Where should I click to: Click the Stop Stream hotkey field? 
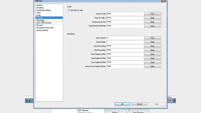[125, 42]
